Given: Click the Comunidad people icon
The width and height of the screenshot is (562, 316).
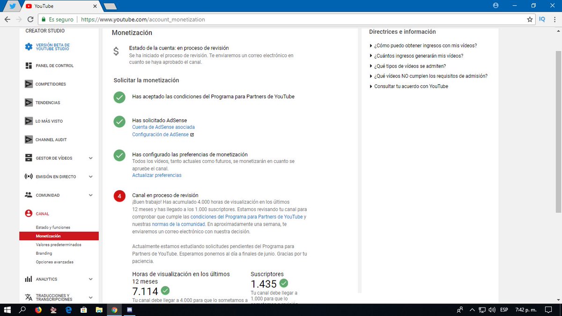Looking at the screenshot, I should tap(29, 195).
